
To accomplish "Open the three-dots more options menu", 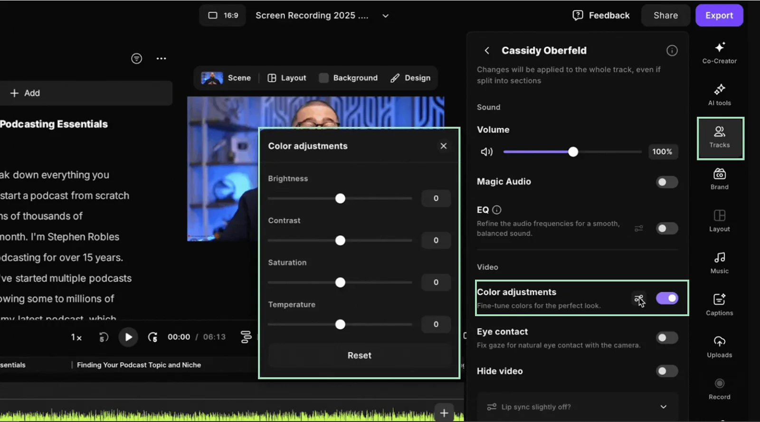I will 161,58.
